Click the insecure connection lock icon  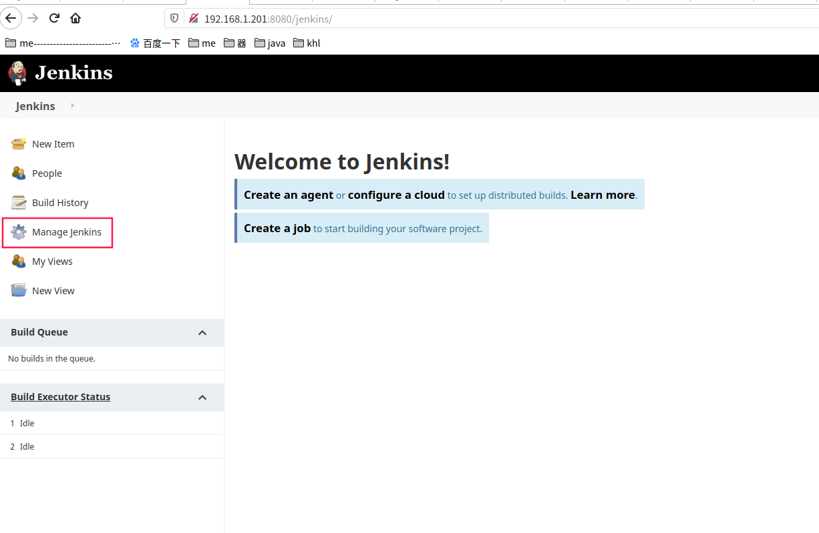(194, 19)
